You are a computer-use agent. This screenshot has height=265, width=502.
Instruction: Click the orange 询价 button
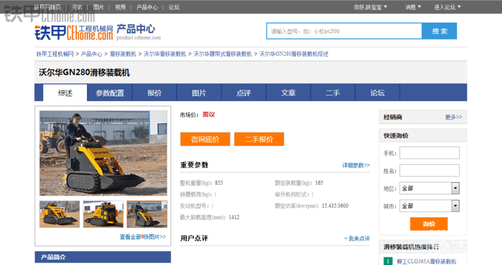coord(429,224)
